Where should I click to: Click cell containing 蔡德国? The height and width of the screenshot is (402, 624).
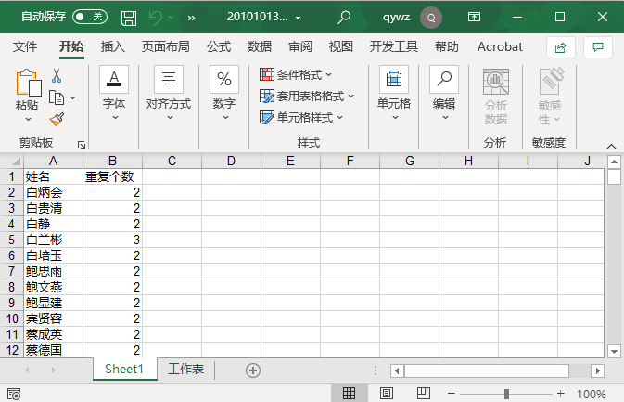(54, 350)
